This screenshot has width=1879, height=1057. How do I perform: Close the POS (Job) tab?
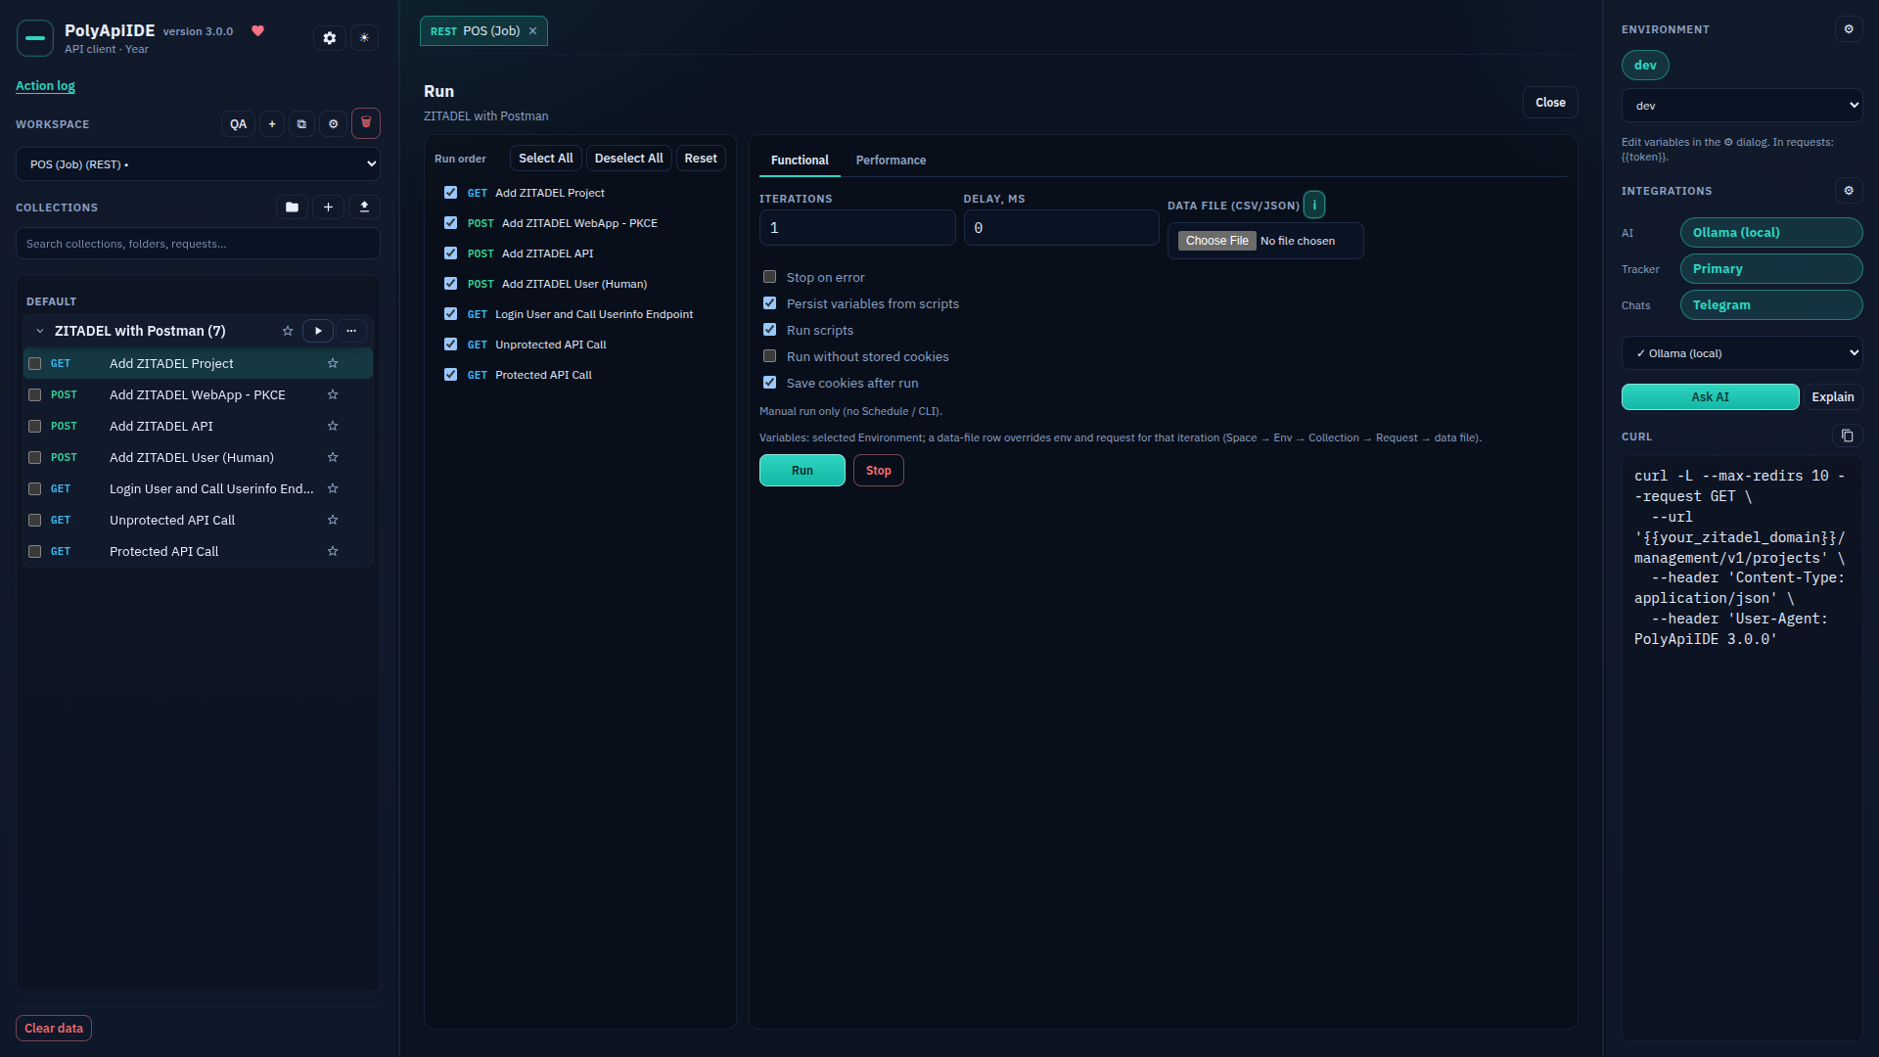(x=532, y=31)
